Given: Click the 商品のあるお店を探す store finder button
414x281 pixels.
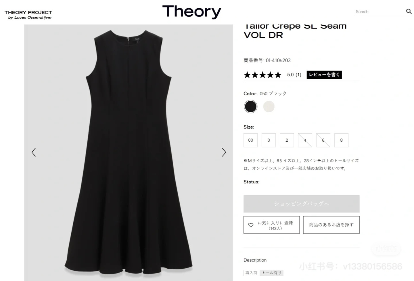Looking at the screenshot, I should pos(331,225).
